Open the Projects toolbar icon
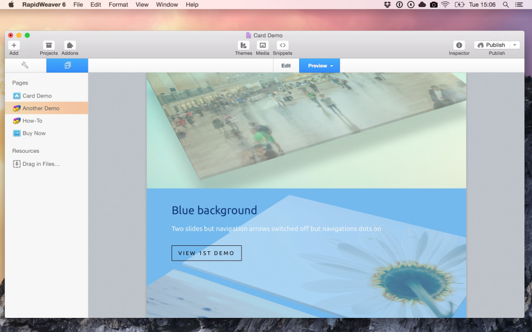Viewport: 532px width, 332px height. coord(49,45)
